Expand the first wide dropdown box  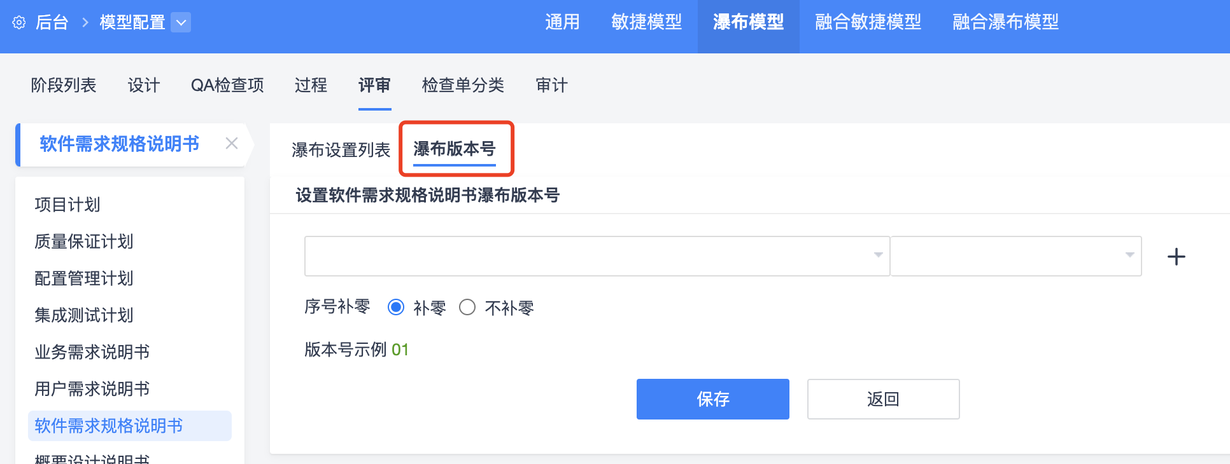coord(597,256)
